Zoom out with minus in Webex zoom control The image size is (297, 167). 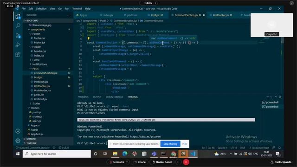(x=142, y=3)
